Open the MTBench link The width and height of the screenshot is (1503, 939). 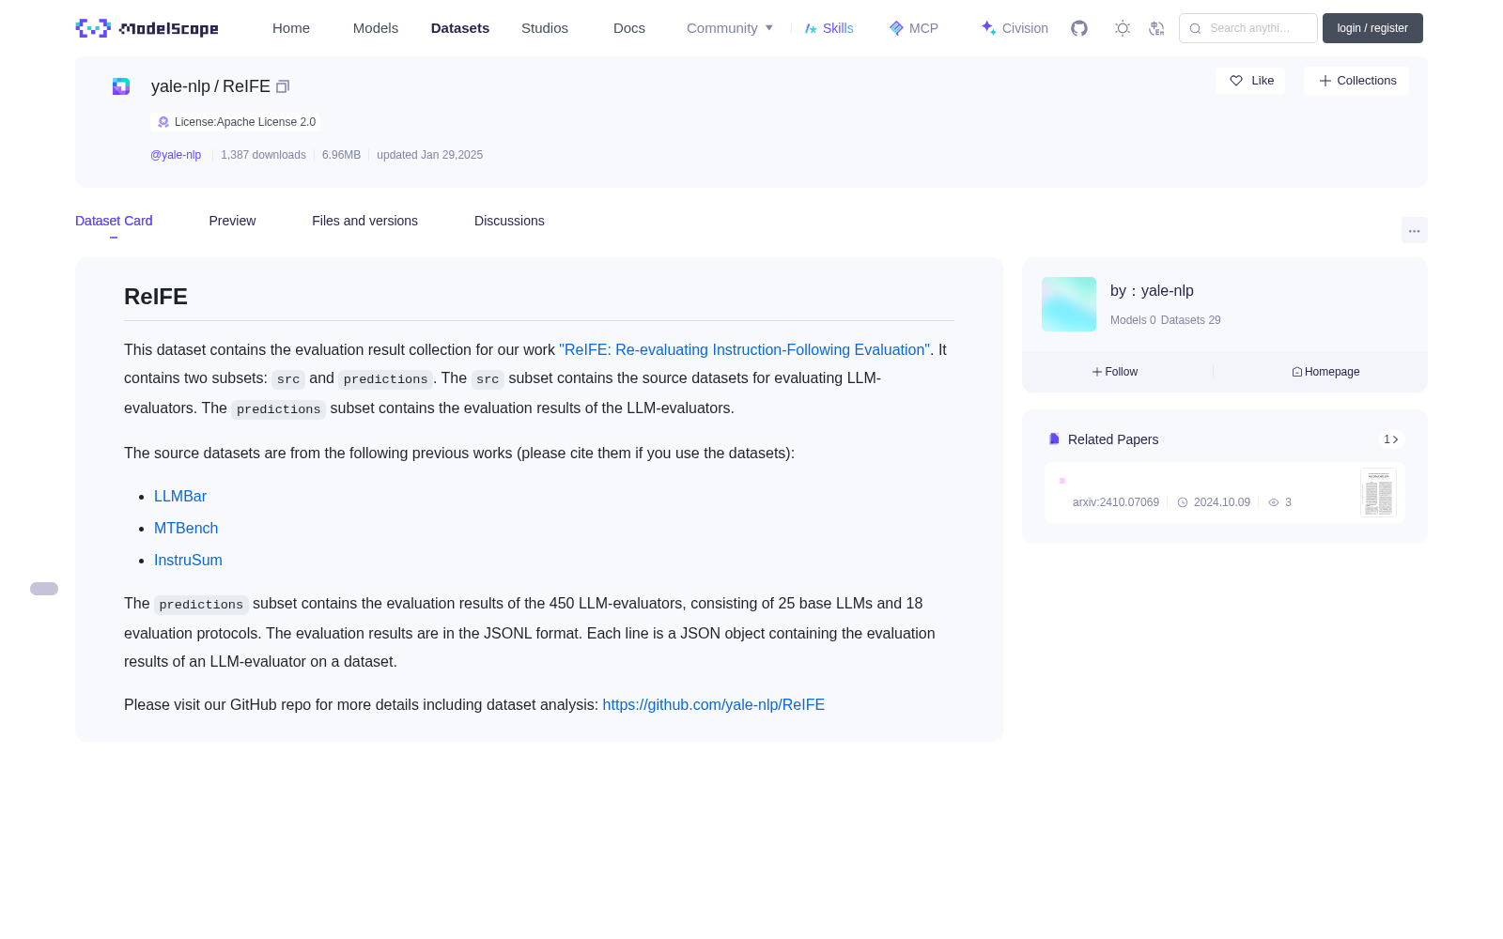pyautogui.click(x=186, y=528)
